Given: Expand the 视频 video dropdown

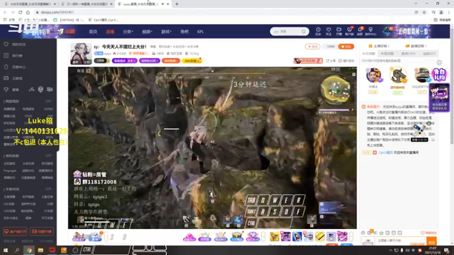Looking at the screenshot, I should (x=147, y=32).
